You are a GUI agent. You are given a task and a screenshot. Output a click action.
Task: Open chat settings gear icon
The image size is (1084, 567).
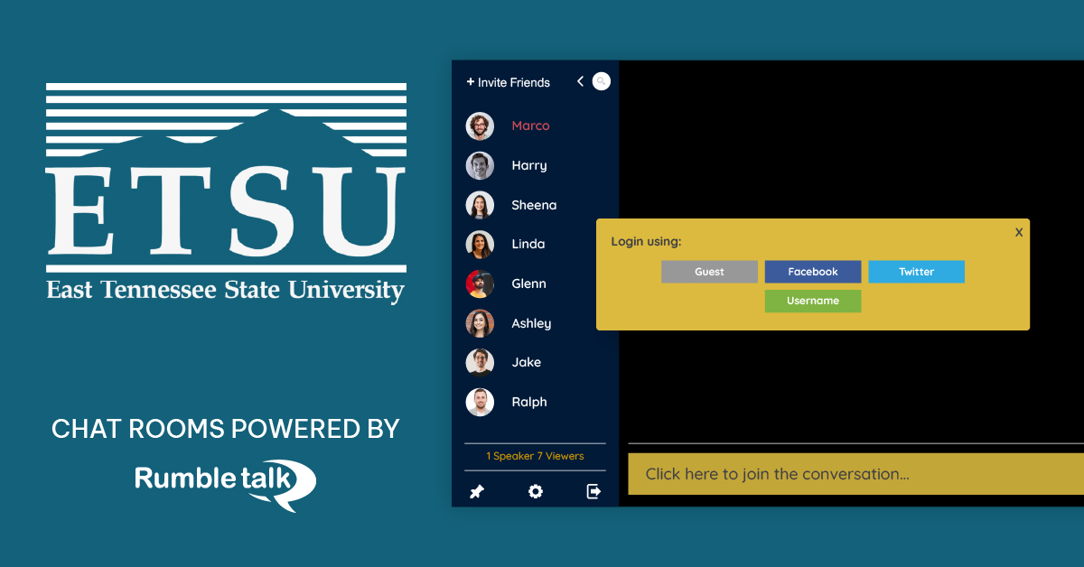tap(536, 492)
